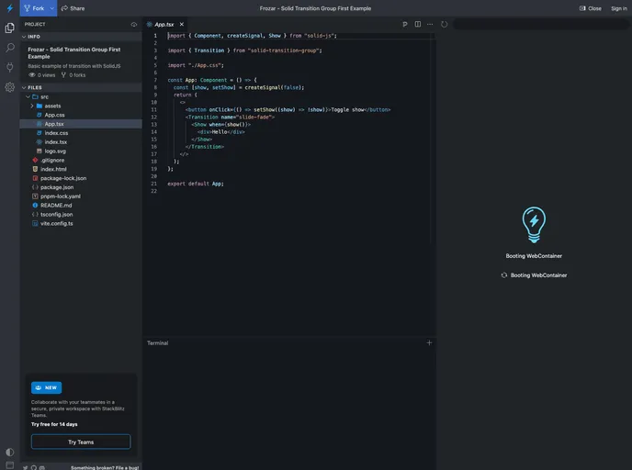The image size is (632, 470).
Task: Open index.html in the file tree
Action: coord(53,169)
